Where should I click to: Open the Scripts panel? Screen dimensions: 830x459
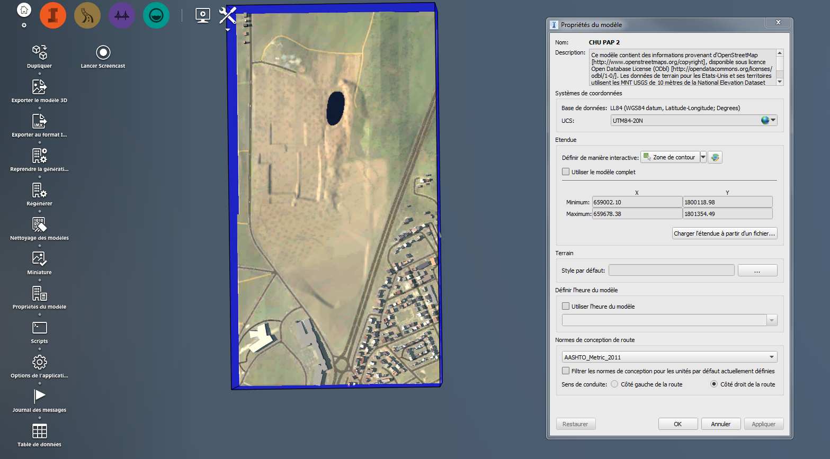coord(39,327)
